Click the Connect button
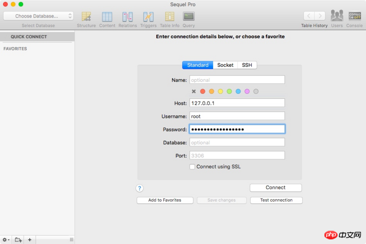The image size is (366, 244). 276,188
